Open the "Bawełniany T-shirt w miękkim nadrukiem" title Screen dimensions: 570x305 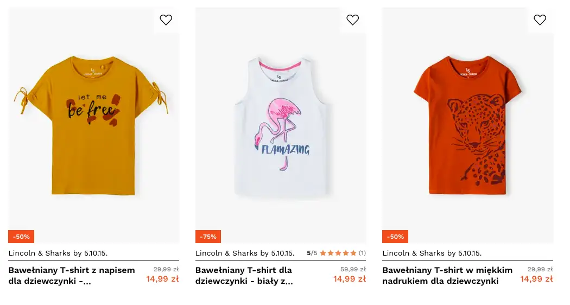click(x=447, y=275)
